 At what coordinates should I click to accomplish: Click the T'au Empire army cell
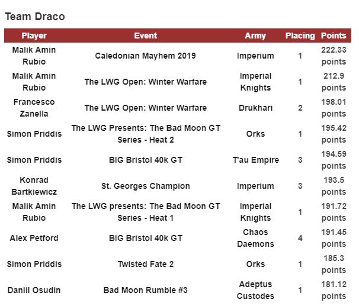[x=255, y=160]
